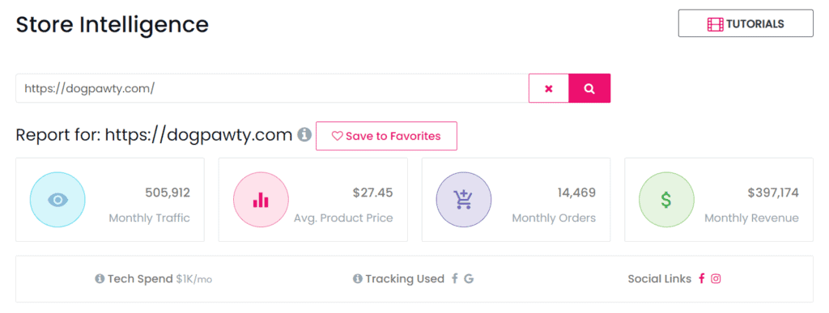Image resolution: width=829 pixels, height=313 pixels.
Task: Open the Facebook social link
Action: pos(702,279)
